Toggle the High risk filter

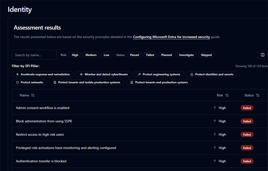point(75,55)
